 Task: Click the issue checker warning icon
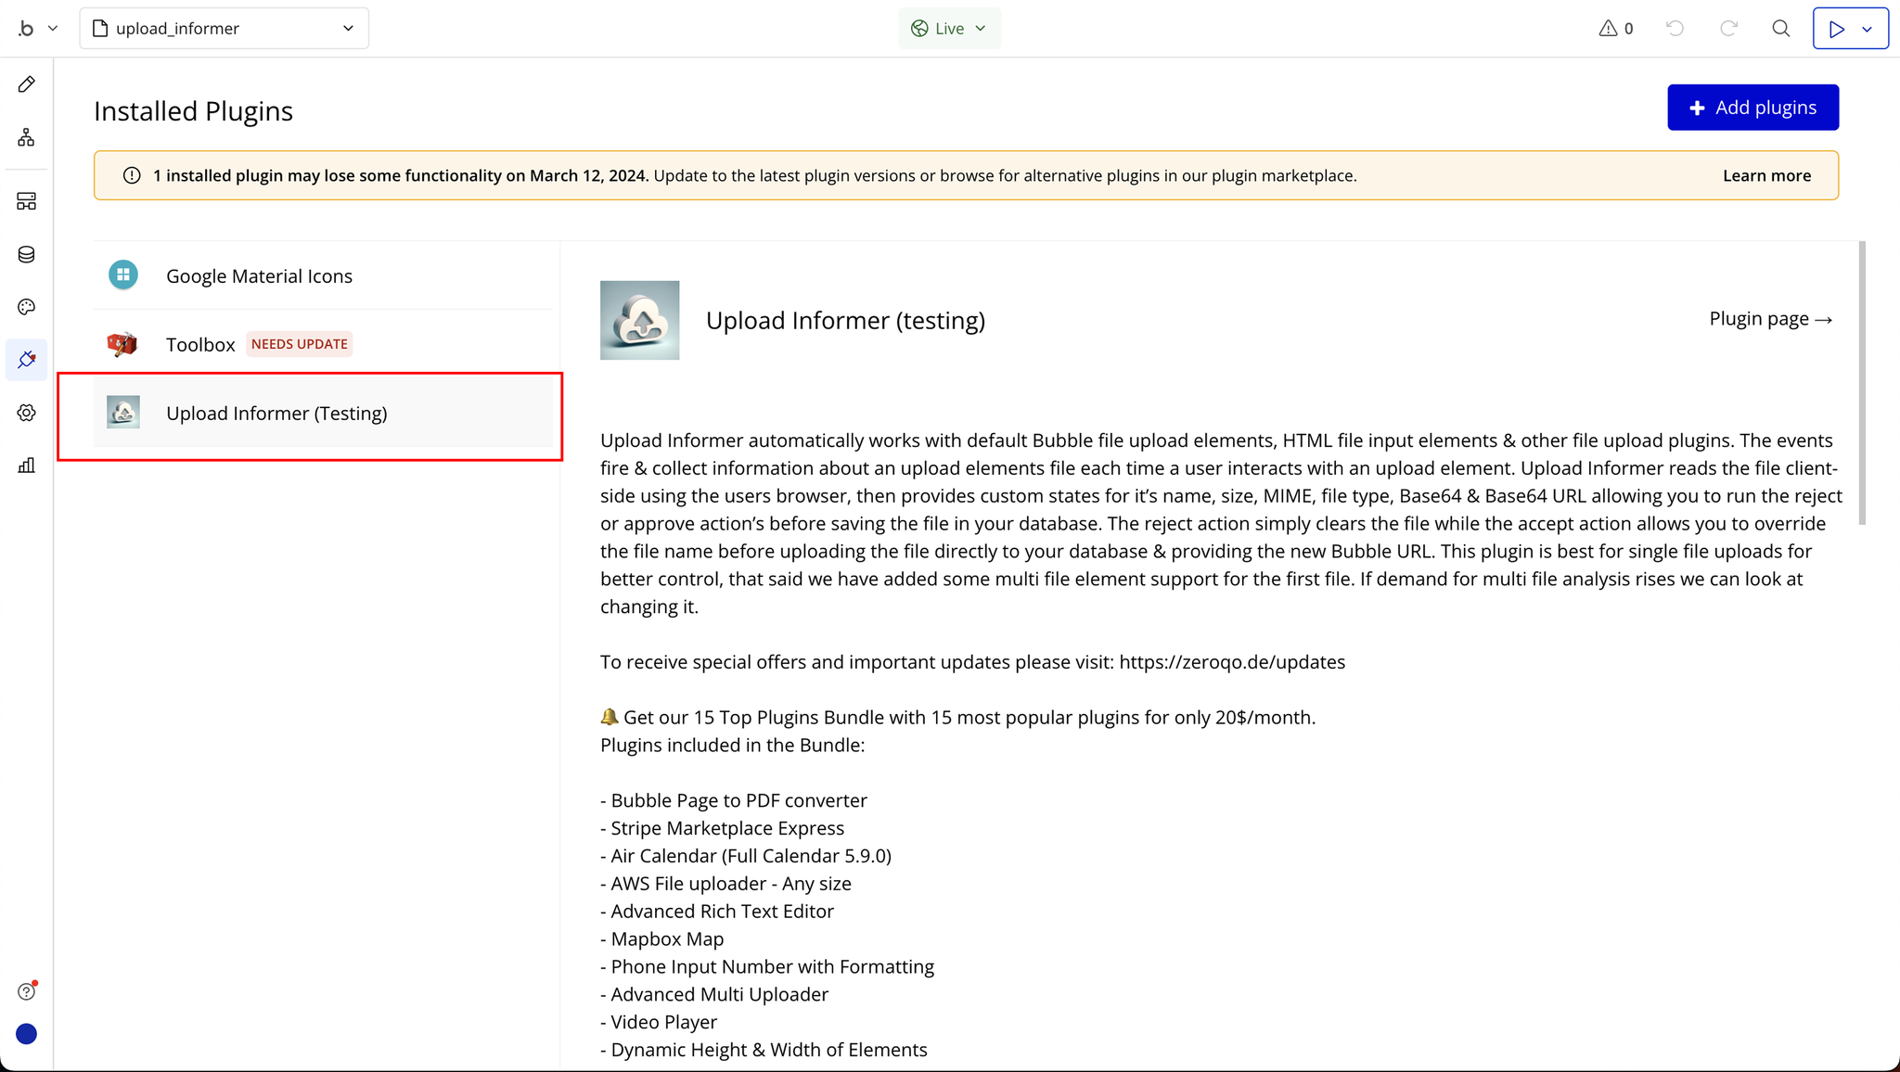click(1608, 29)
